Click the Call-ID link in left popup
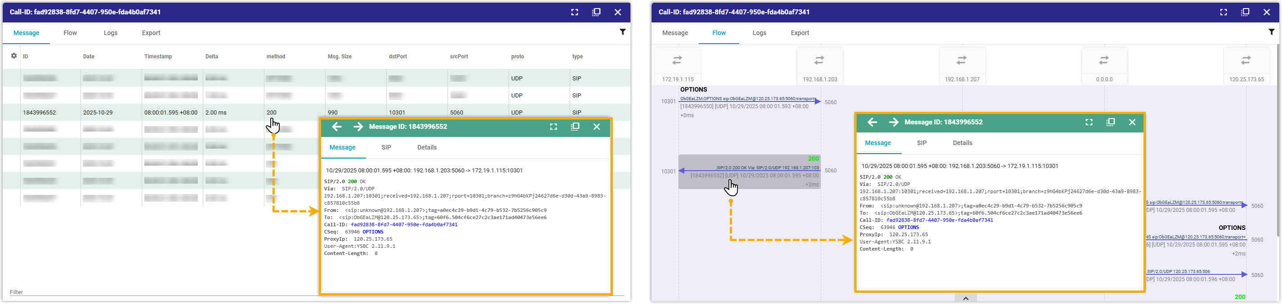1282x304 pixels. click(x=404, y=225)
